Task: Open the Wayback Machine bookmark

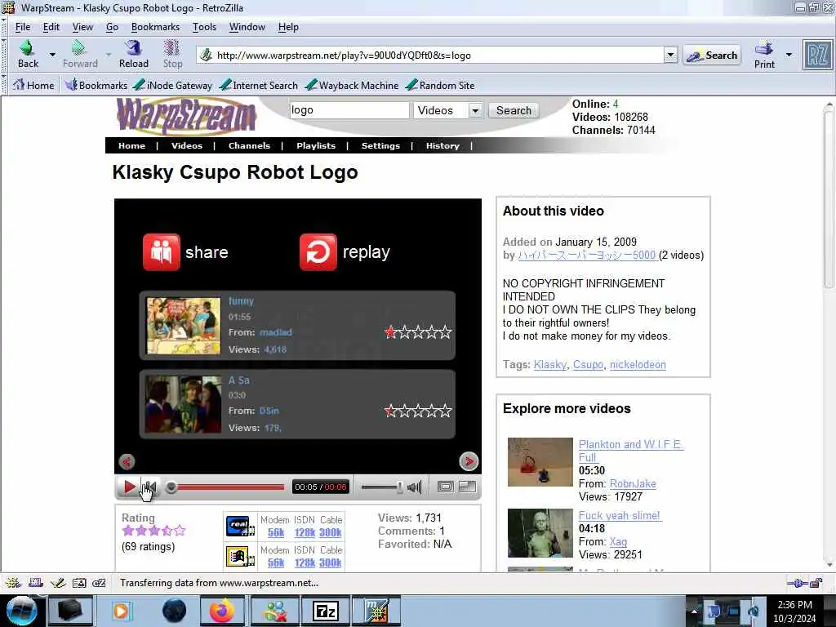Action: [x=352, y=85]
